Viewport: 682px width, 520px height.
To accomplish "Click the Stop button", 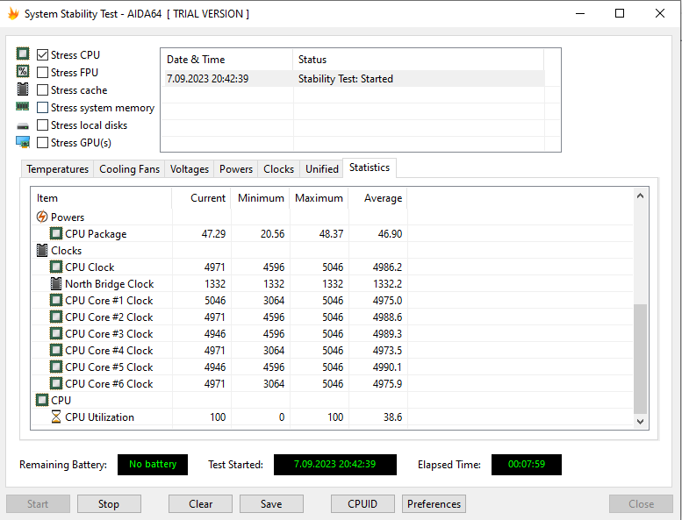I will tap(109, 504).
